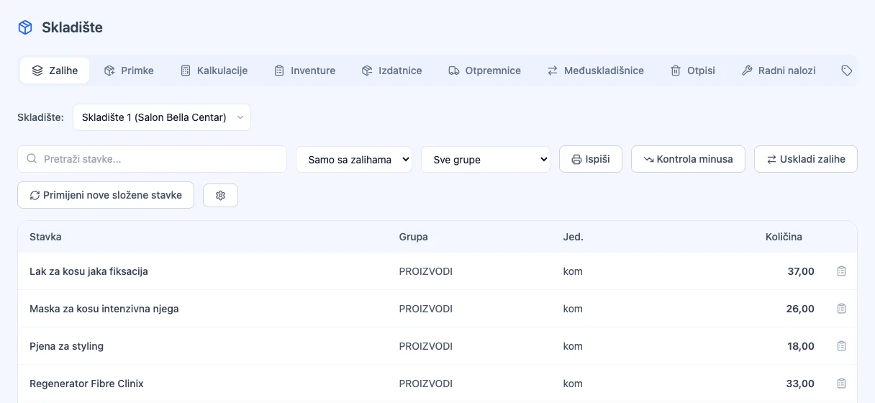Click the Radni nalozi wrench icon

(747, 71)
